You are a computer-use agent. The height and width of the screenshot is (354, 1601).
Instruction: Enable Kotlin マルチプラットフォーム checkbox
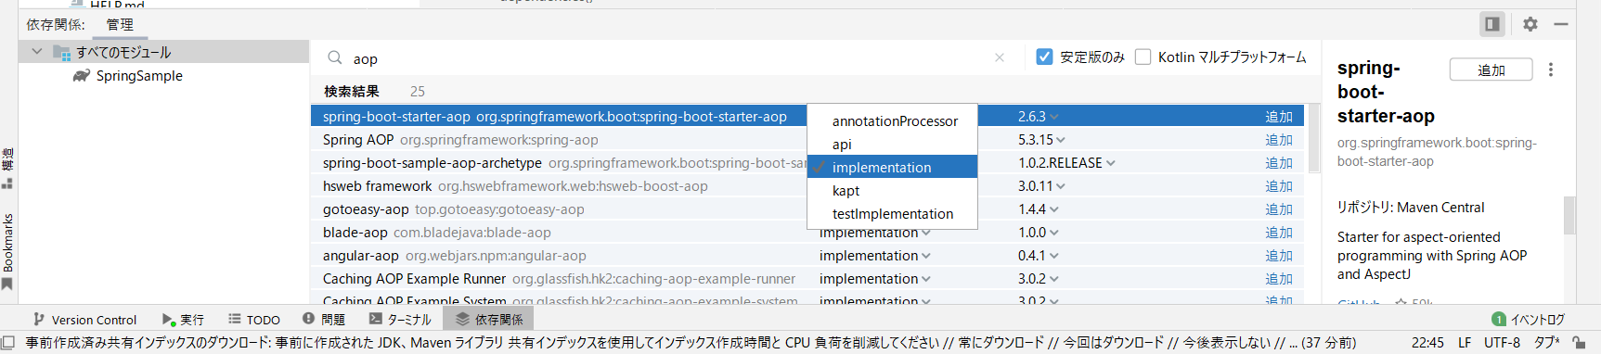[x=1143, y=57]
